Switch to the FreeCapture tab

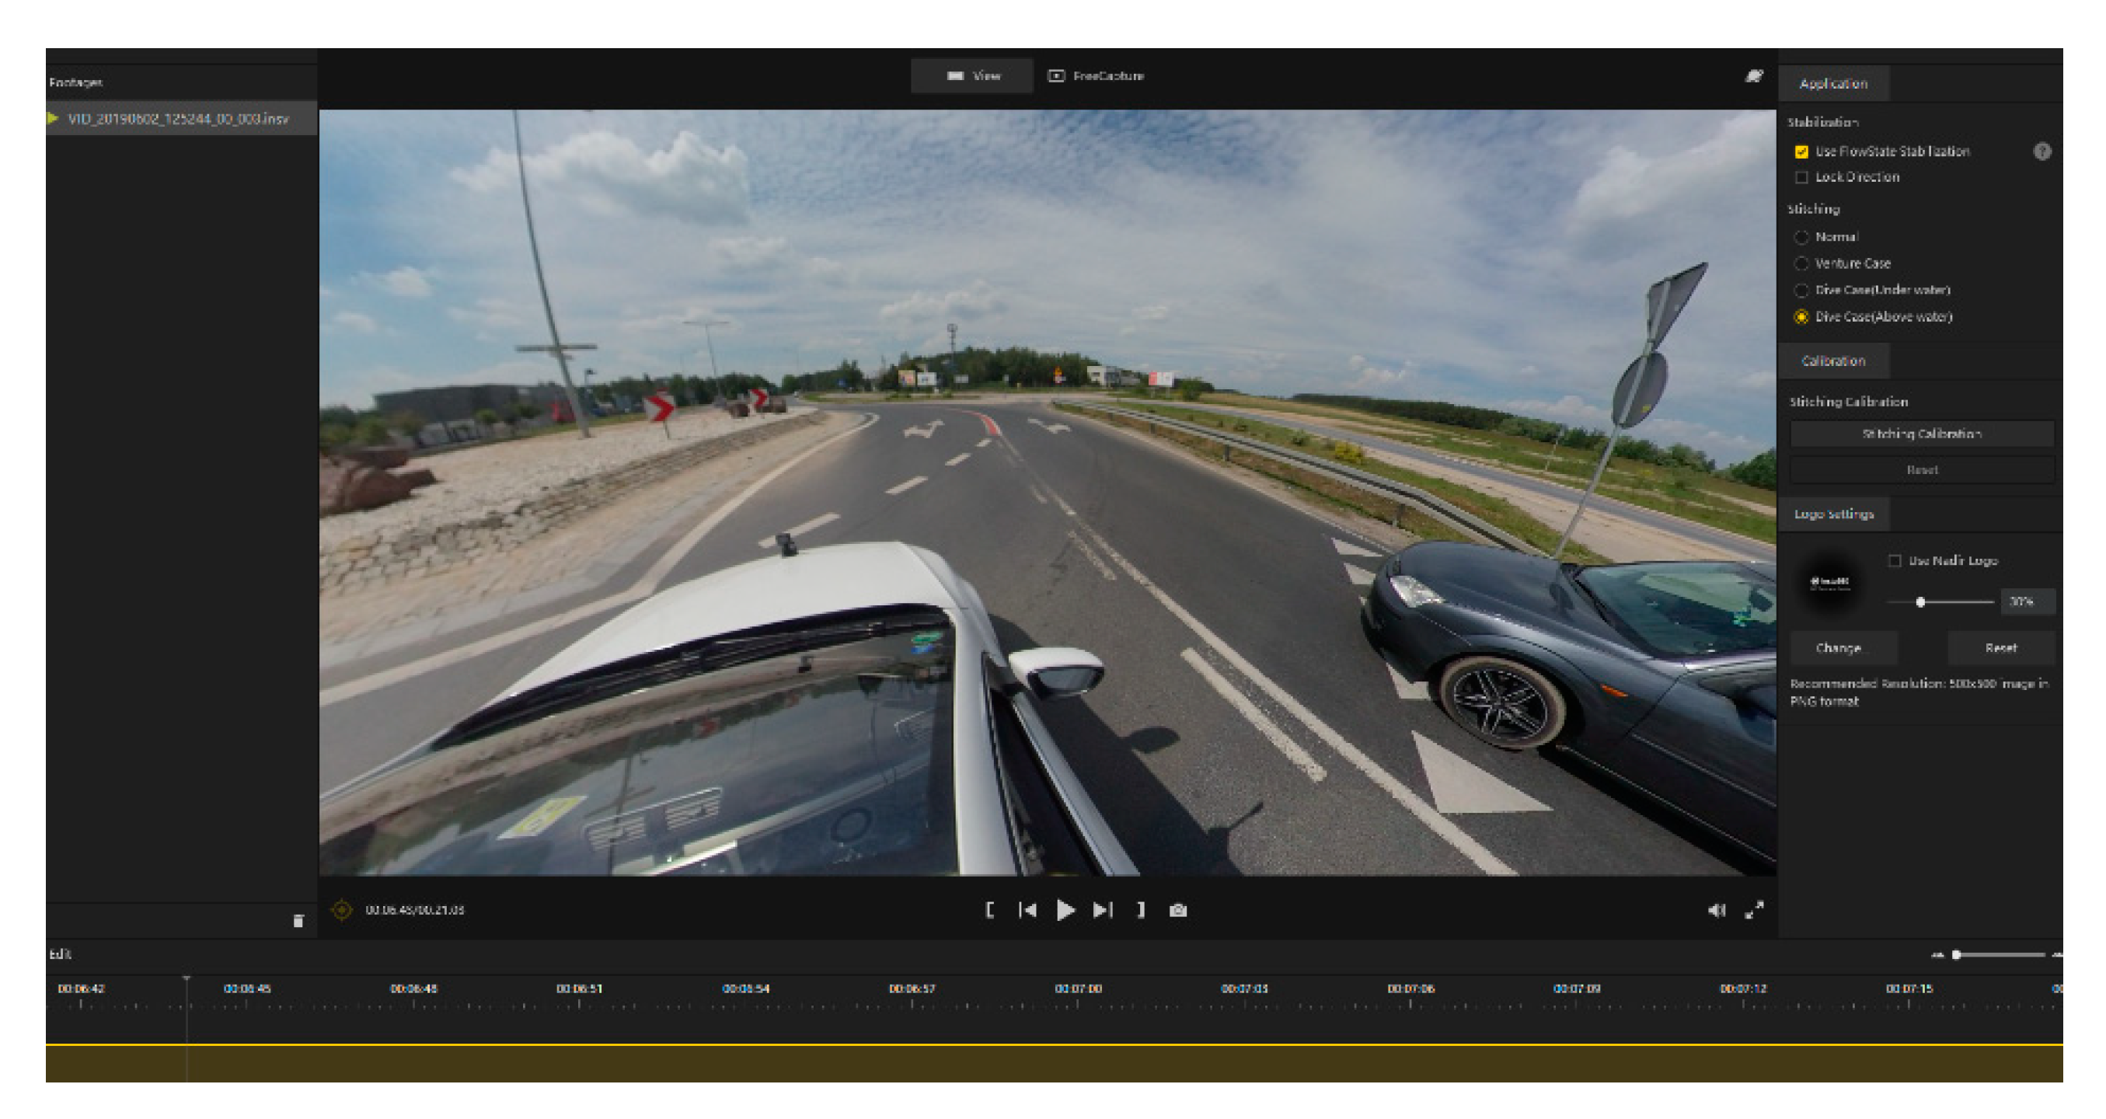[x=1096, y=76]
